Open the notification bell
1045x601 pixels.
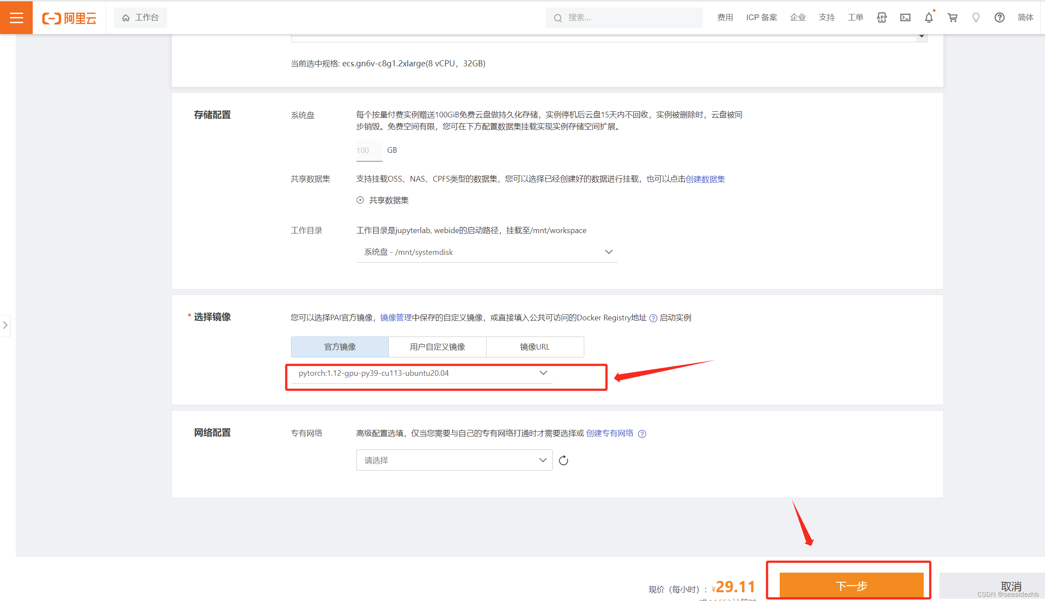click(929, 17)
